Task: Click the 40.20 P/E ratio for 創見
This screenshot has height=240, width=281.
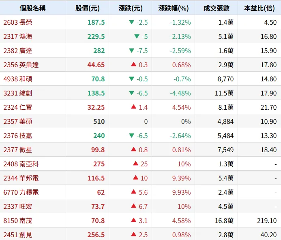Action: click(269, 235)
